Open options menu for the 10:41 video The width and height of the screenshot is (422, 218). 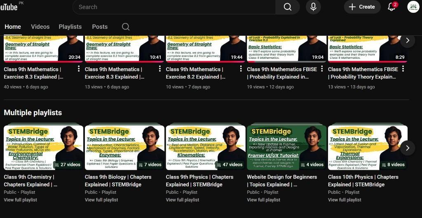pos(159,69)
